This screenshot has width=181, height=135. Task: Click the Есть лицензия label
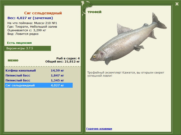click(19, 43)
